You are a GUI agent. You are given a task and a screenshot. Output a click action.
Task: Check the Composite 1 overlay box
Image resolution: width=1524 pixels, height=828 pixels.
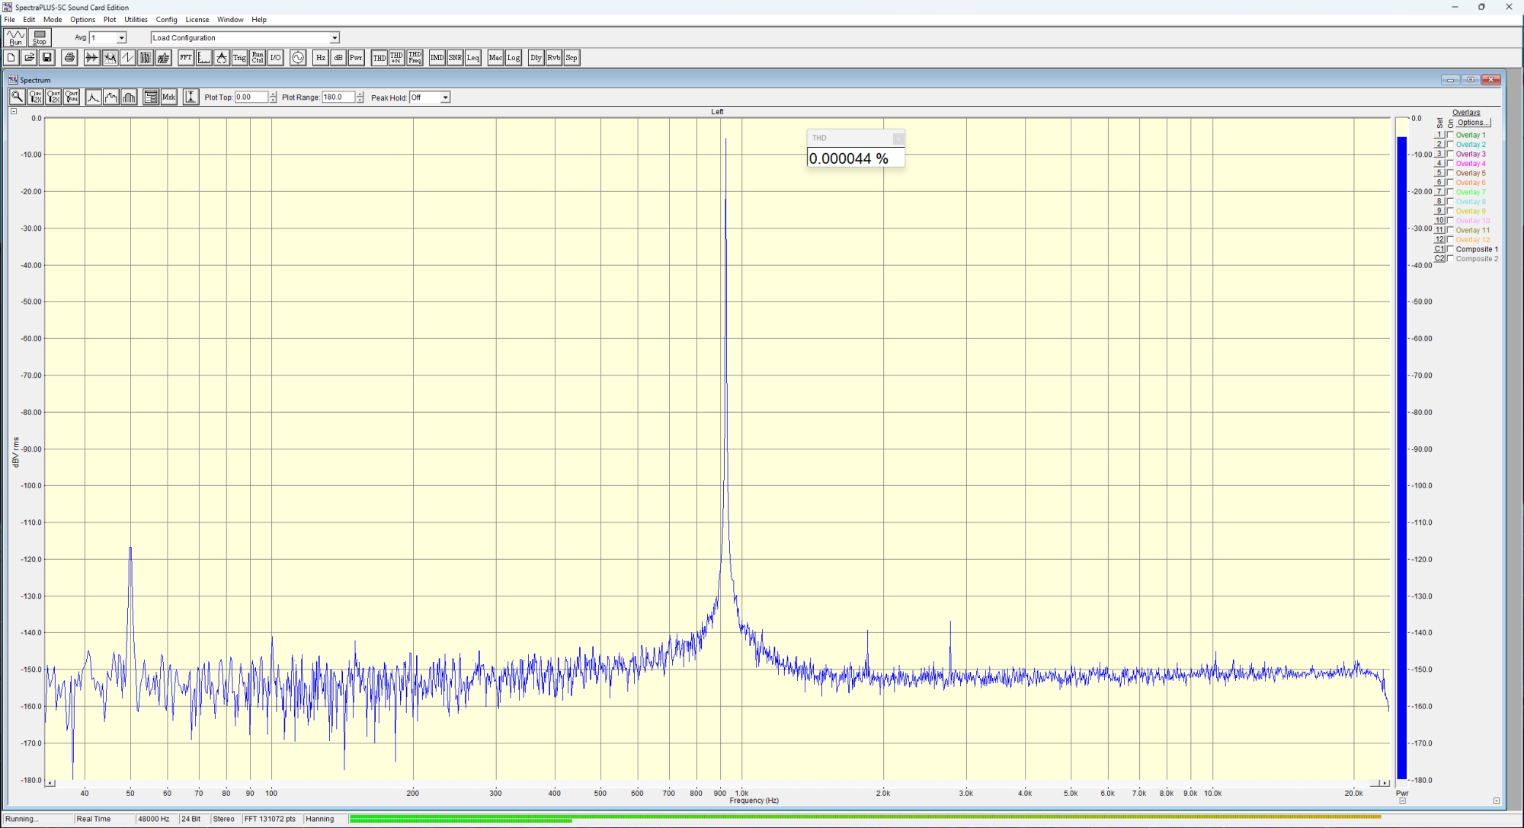[x=1450, y=249]
